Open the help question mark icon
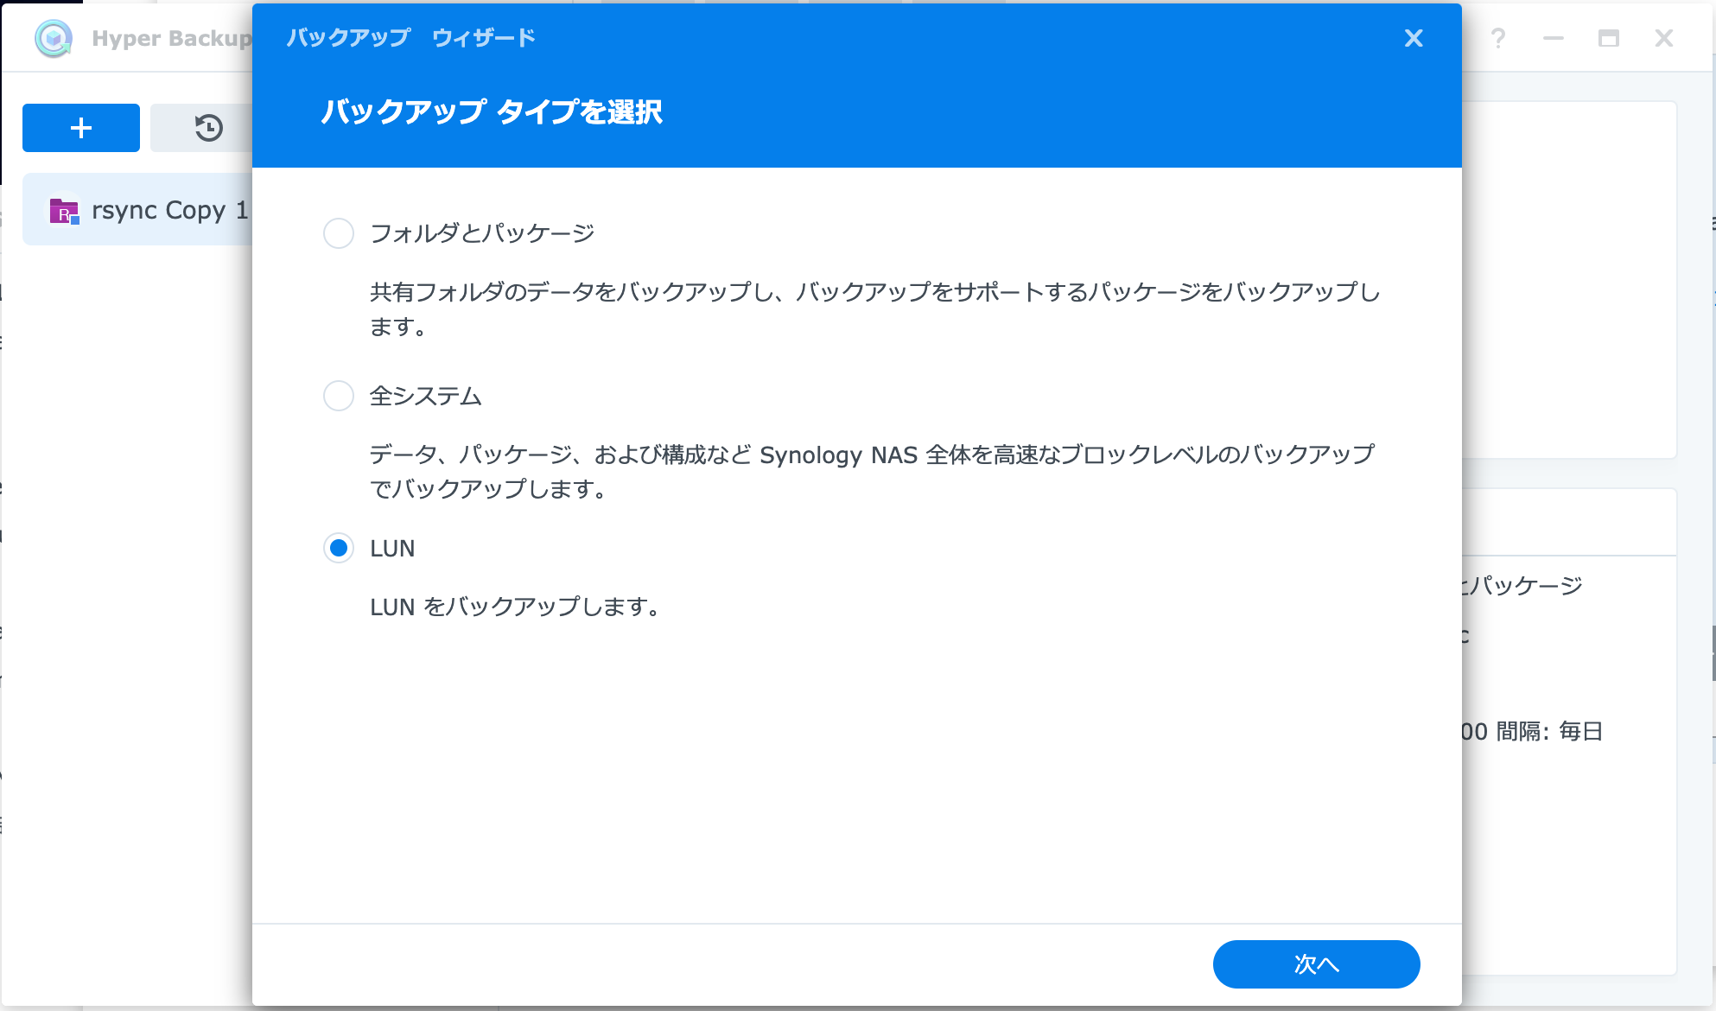1716x1011 pixels. click(x=1498, y=38)
